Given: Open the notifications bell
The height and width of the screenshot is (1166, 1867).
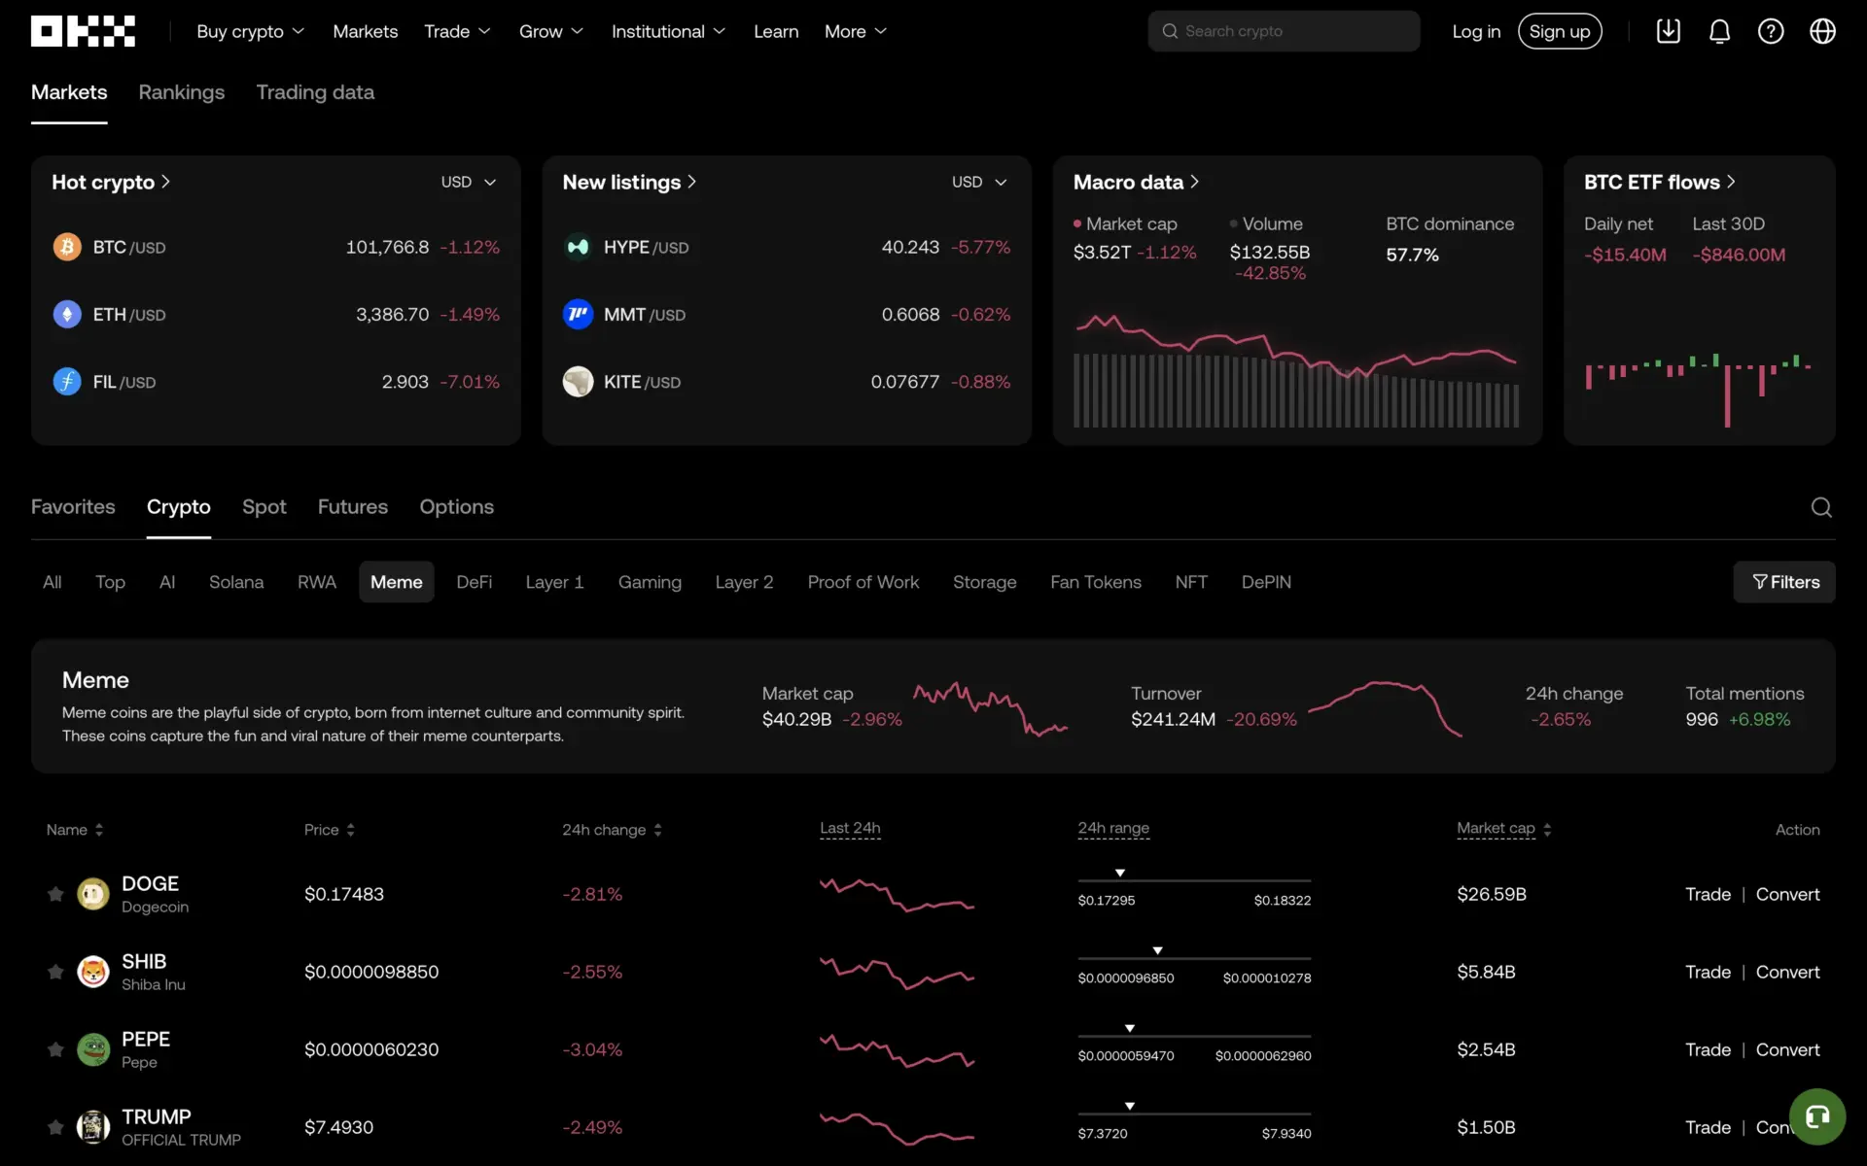Looking at the screenshot, I should coord(1719,31).
